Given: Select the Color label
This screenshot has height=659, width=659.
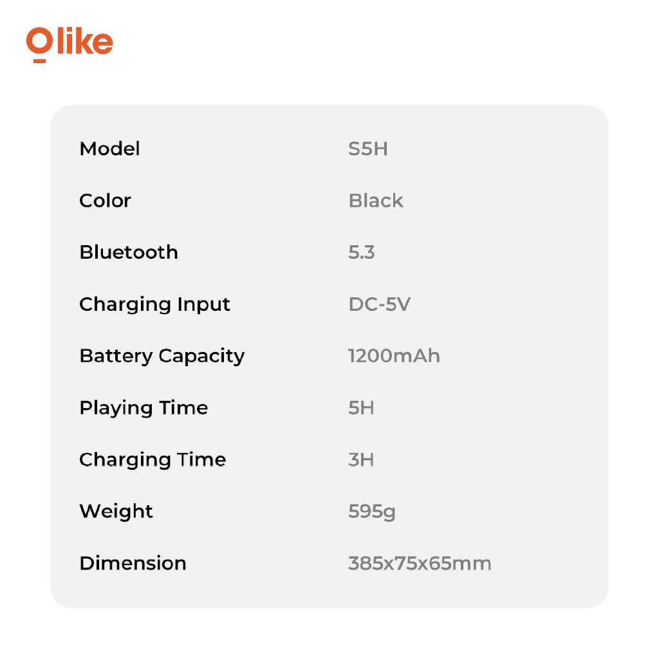Looking at the screenshot, I should click(x=105, y=200).
